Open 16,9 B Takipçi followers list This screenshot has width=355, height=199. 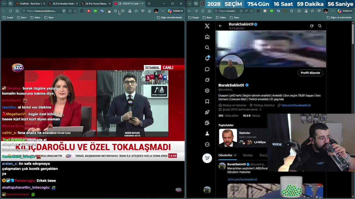(251, 116)
